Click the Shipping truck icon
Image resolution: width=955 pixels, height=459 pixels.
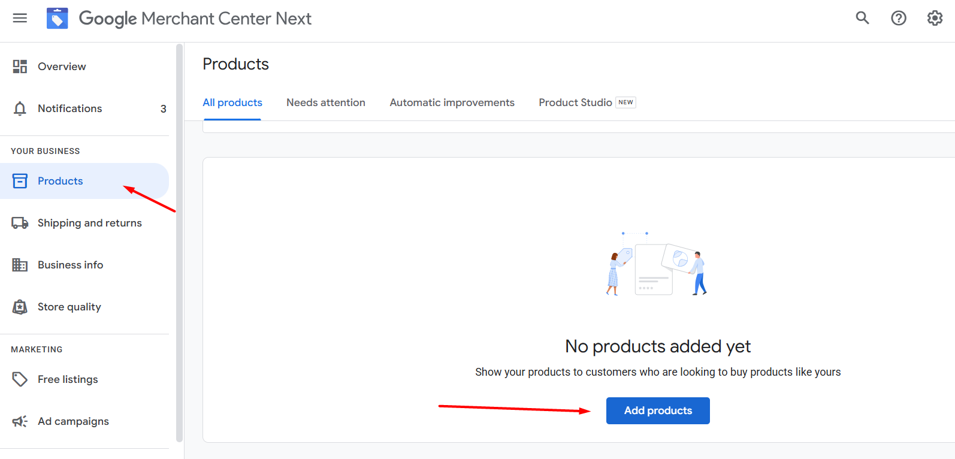(x=20, y=223)
